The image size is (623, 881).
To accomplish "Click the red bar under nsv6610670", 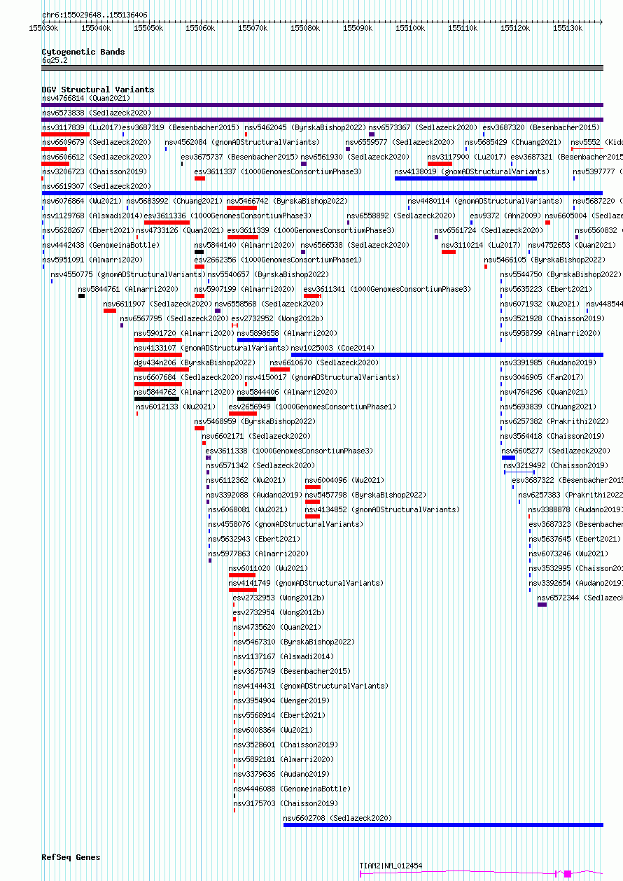I will (280, 369).
